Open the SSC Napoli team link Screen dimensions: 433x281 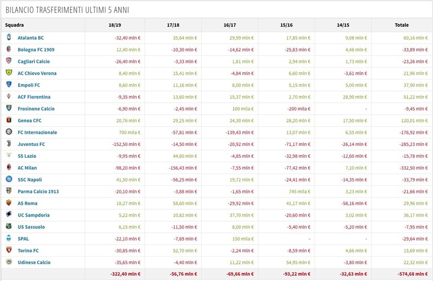30,180
